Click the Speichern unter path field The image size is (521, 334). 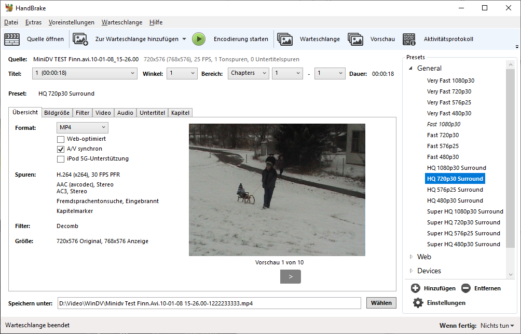[x=209, y=303]
